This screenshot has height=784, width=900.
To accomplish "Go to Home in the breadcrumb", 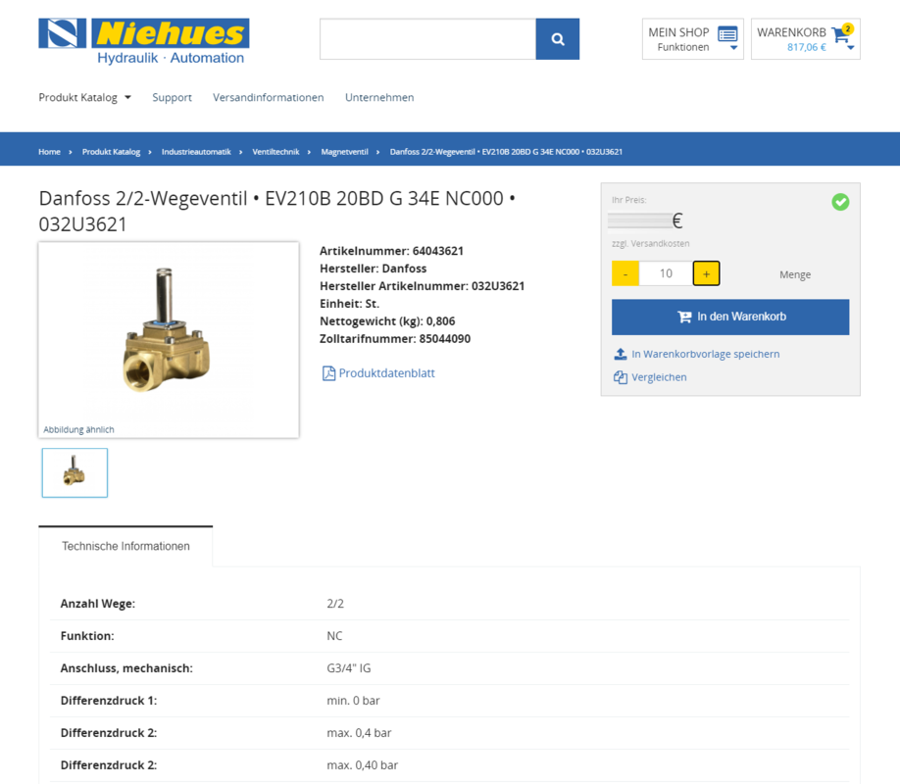I will click(49, 152).
